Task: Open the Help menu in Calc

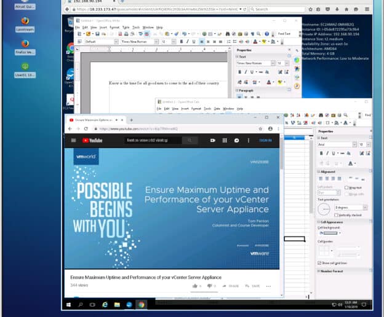Action: point(240,109)
